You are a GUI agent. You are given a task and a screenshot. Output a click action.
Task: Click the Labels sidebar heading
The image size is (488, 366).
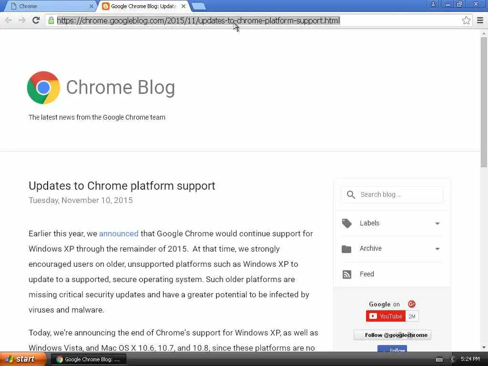point(369,223)
